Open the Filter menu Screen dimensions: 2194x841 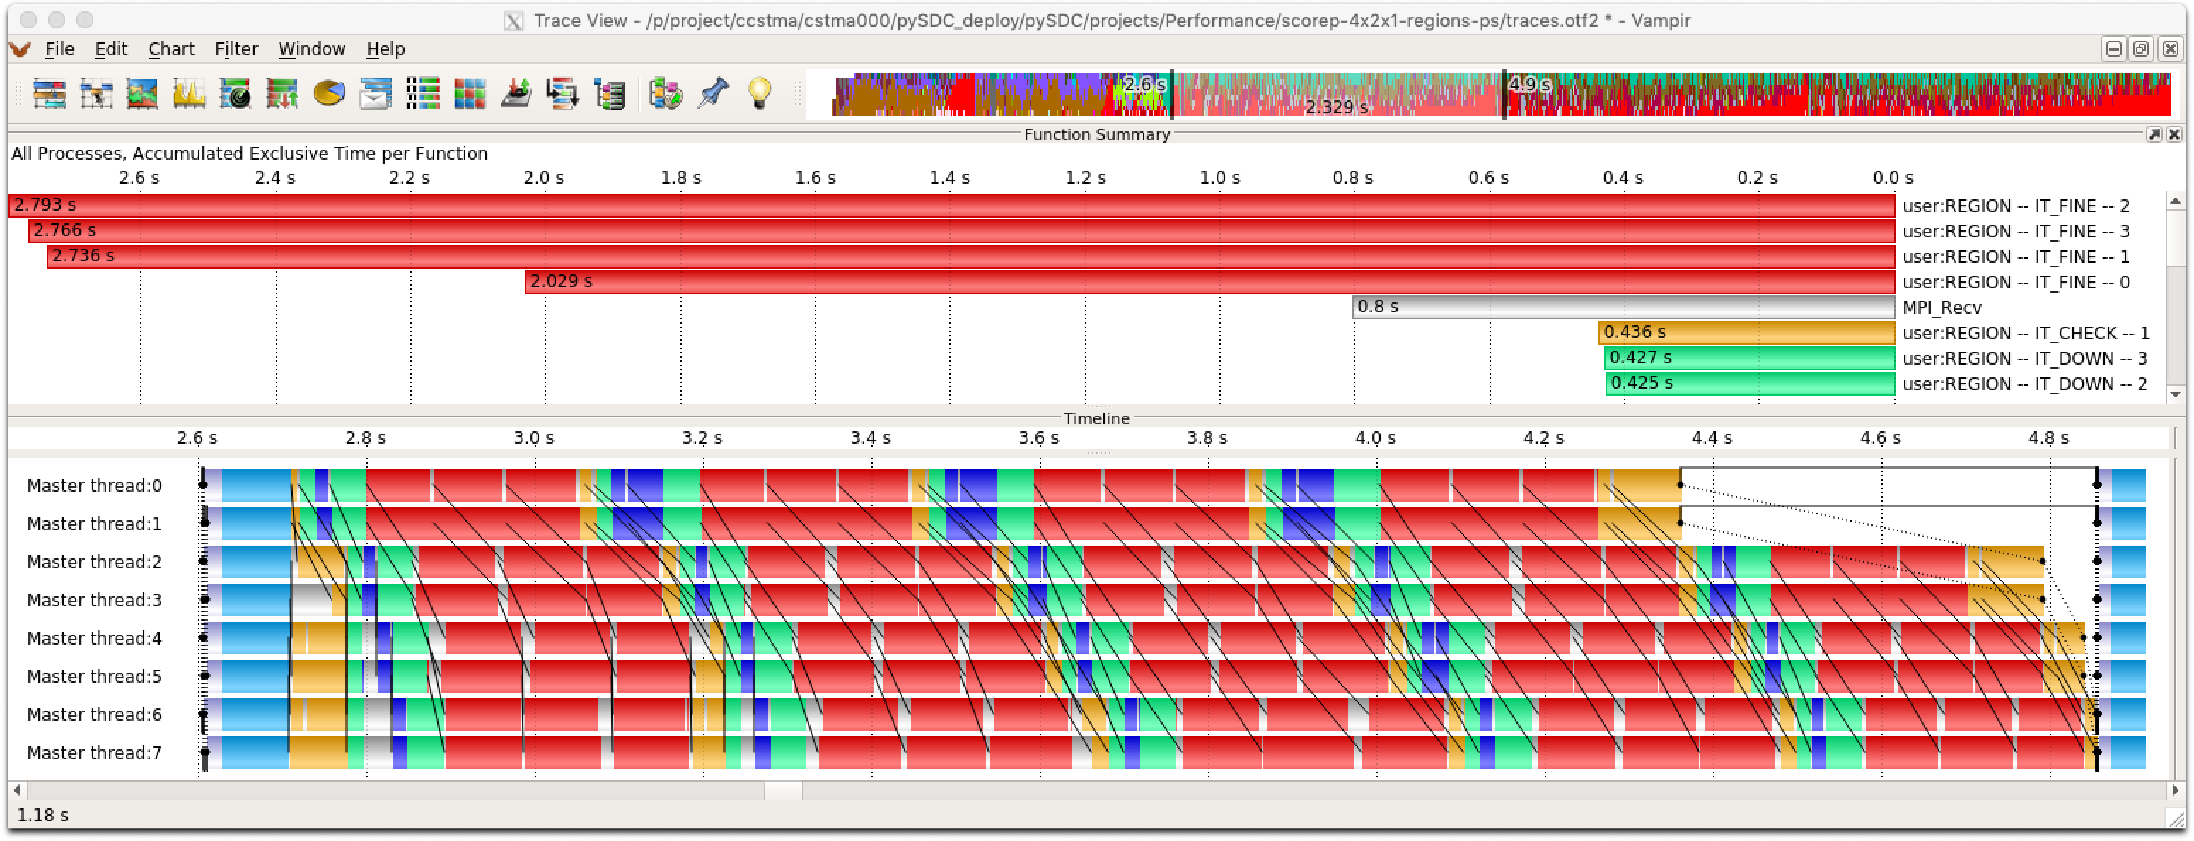pos(236,49)
